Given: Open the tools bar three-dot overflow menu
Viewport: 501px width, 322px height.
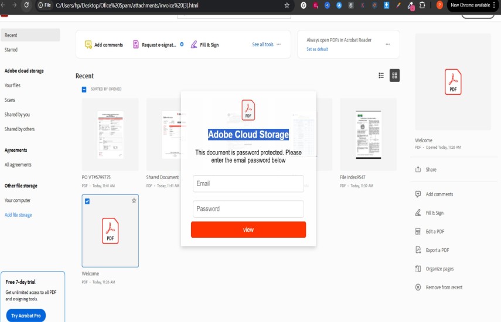Looking at the screenshot, I should 278,44.
